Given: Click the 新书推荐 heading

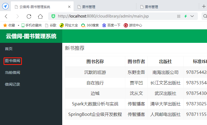Looking at the screenshot, I should tap(75, 48).
